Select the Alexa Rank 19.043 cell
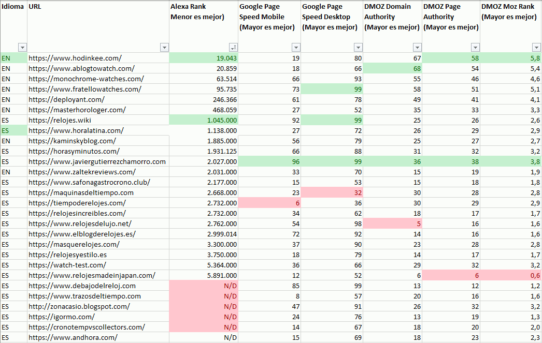This screenshot has width=542, height=343. pos(204,58)
